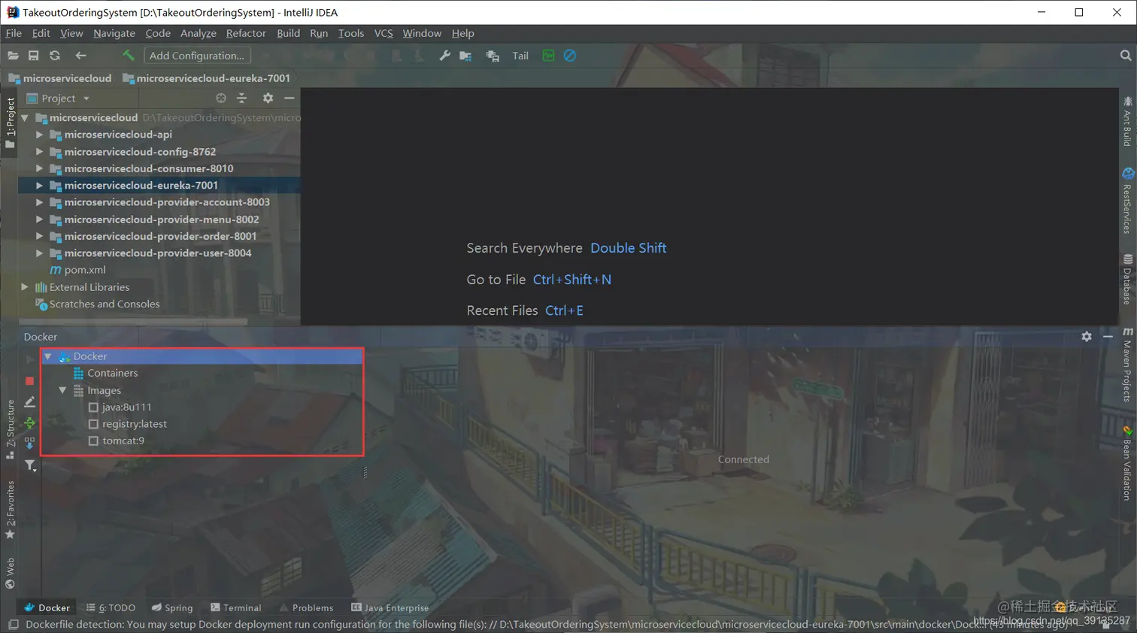Click microservicecloud-eureka-7001 breadcrumb
This screenshot has height=633, width=1137.
click(x=206, y=78)
